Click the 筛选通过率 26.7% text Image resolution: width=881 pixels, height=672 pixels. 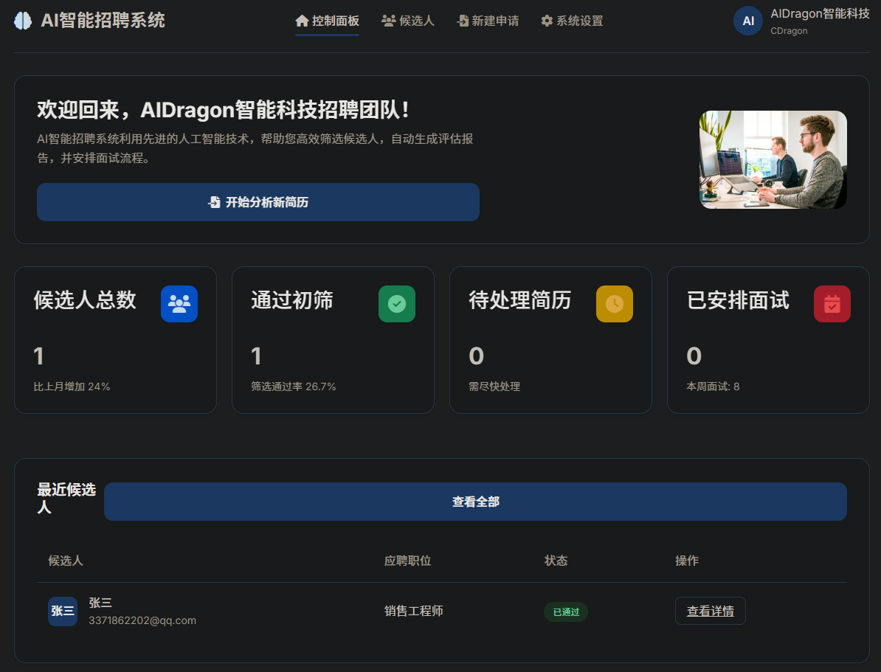[293, 387]
